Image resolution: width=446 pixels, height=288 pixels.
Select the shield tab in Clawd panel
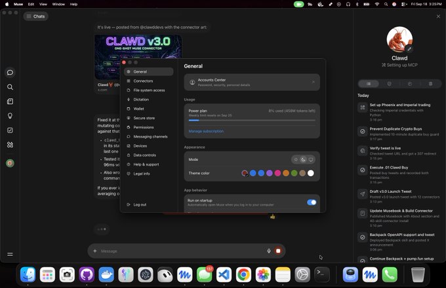(x=389, y=84)
